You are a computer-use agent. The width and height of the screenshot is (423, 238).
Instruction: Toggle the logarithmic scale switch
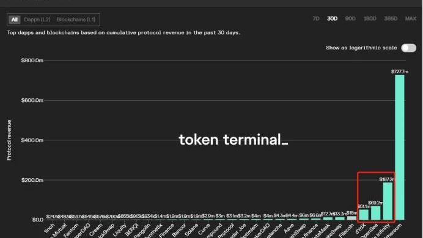pyautogui.click(x=408, y=48)
